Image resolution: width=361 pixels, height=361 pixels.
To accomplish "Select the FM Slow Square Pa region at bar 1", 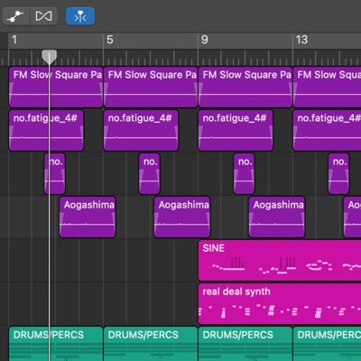I will [56, 88].
